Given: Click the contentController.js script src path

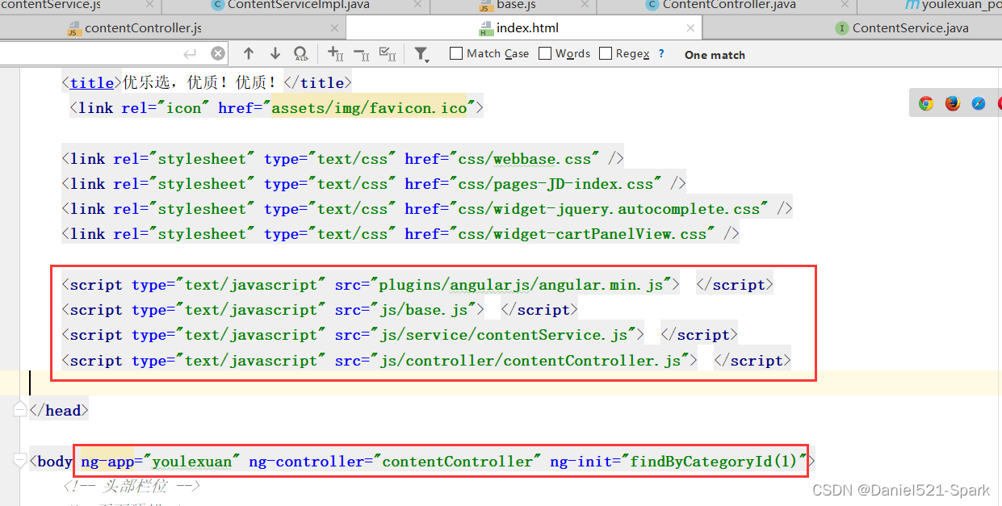Looking at the screenshot, I should tap(530, 360).
